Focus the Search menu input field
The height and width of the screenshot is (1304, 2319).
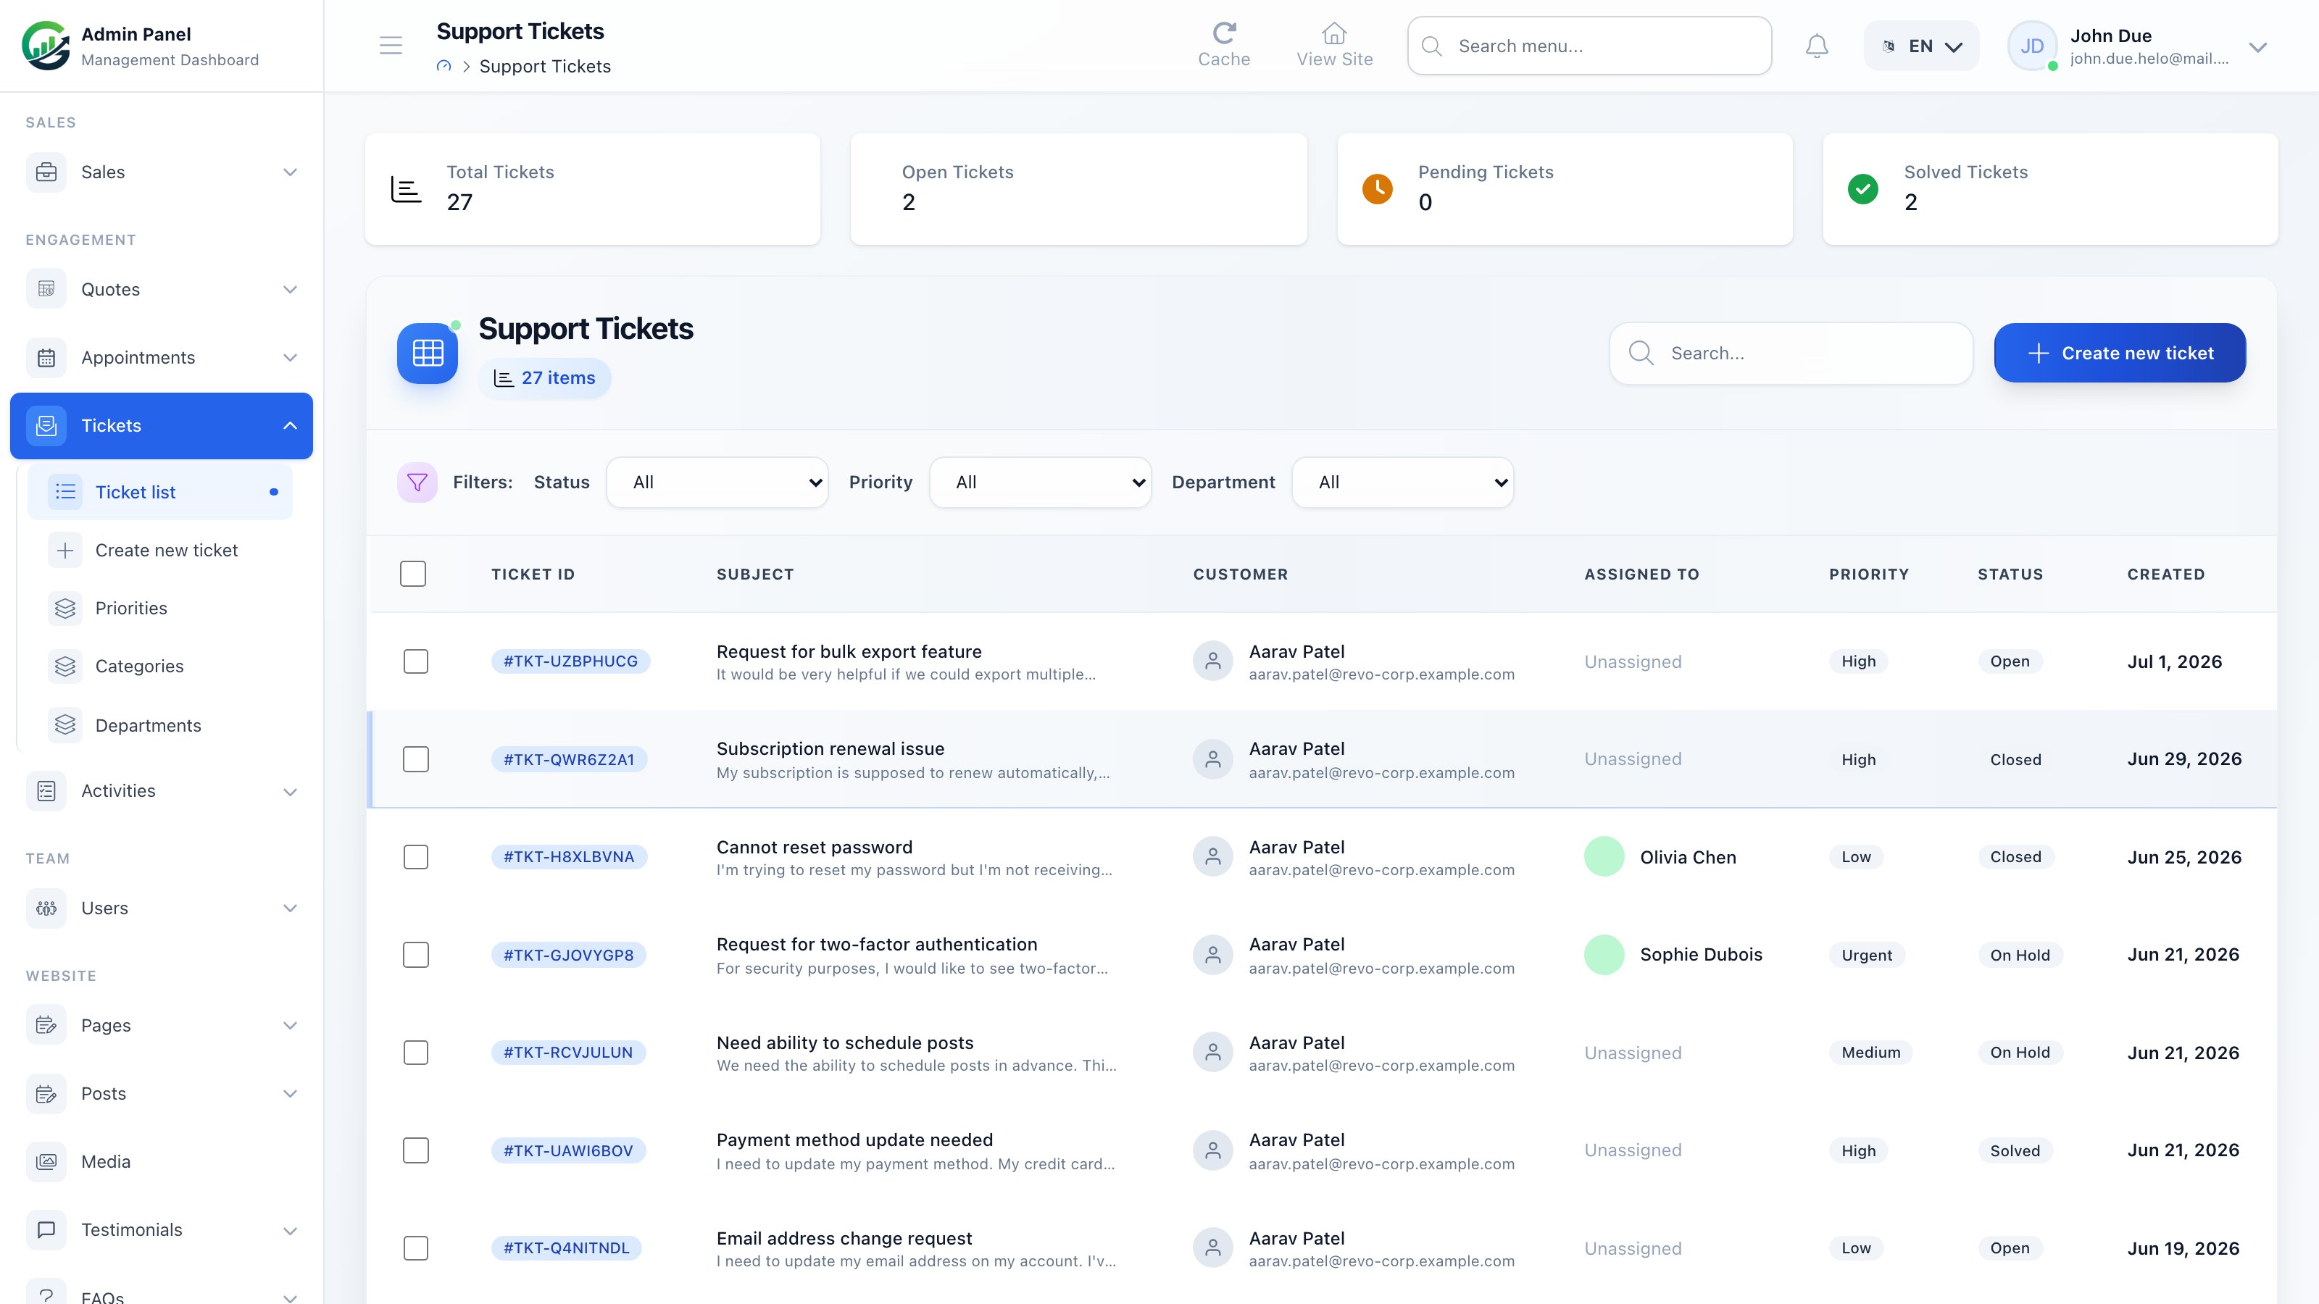(1589, 46)
